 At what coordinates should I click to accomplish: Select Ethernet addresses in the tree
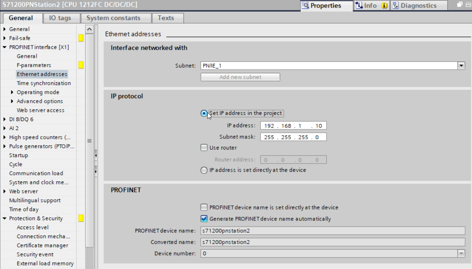click(42, 74)
